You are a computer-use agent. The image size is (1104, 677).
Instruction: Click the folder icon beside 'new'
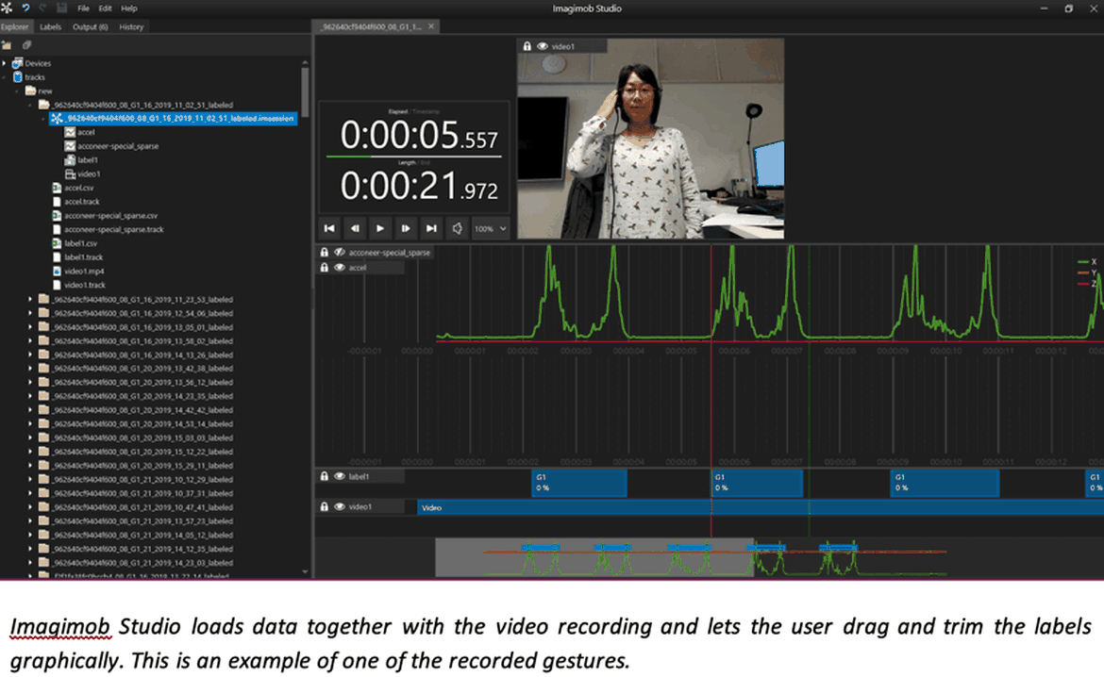pos(31,91)
